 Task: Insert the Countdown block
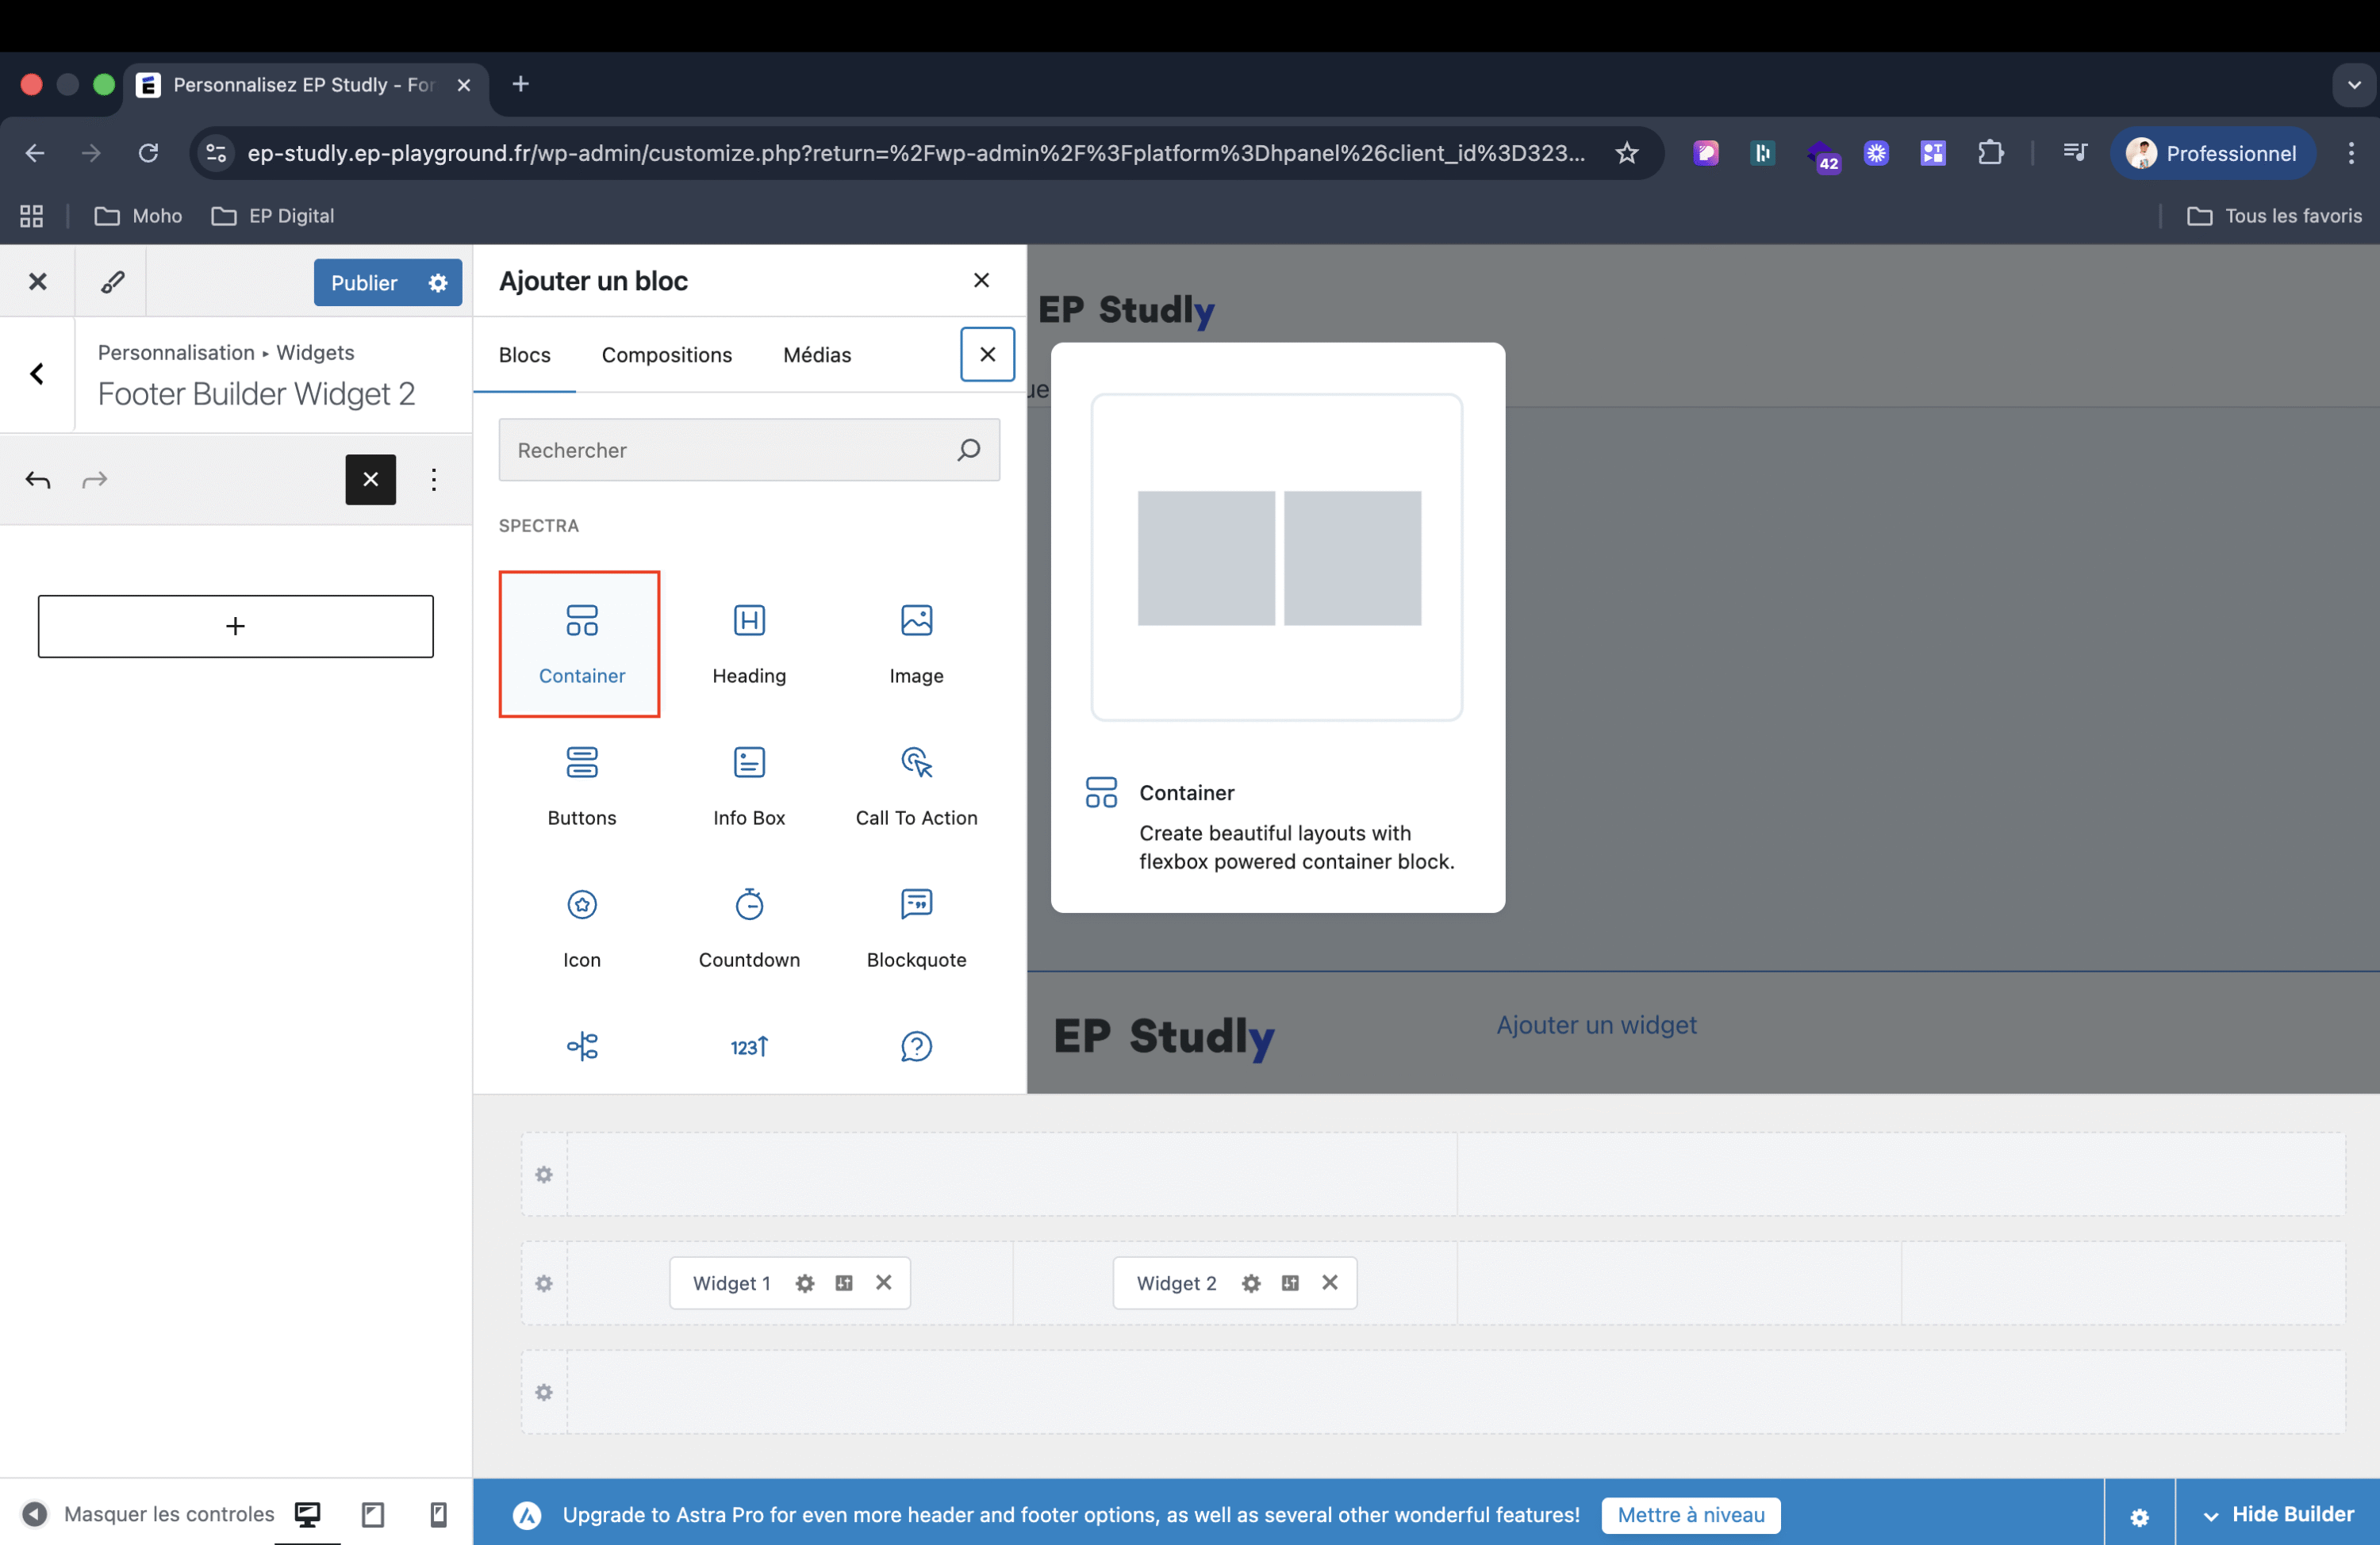(749, 927)
